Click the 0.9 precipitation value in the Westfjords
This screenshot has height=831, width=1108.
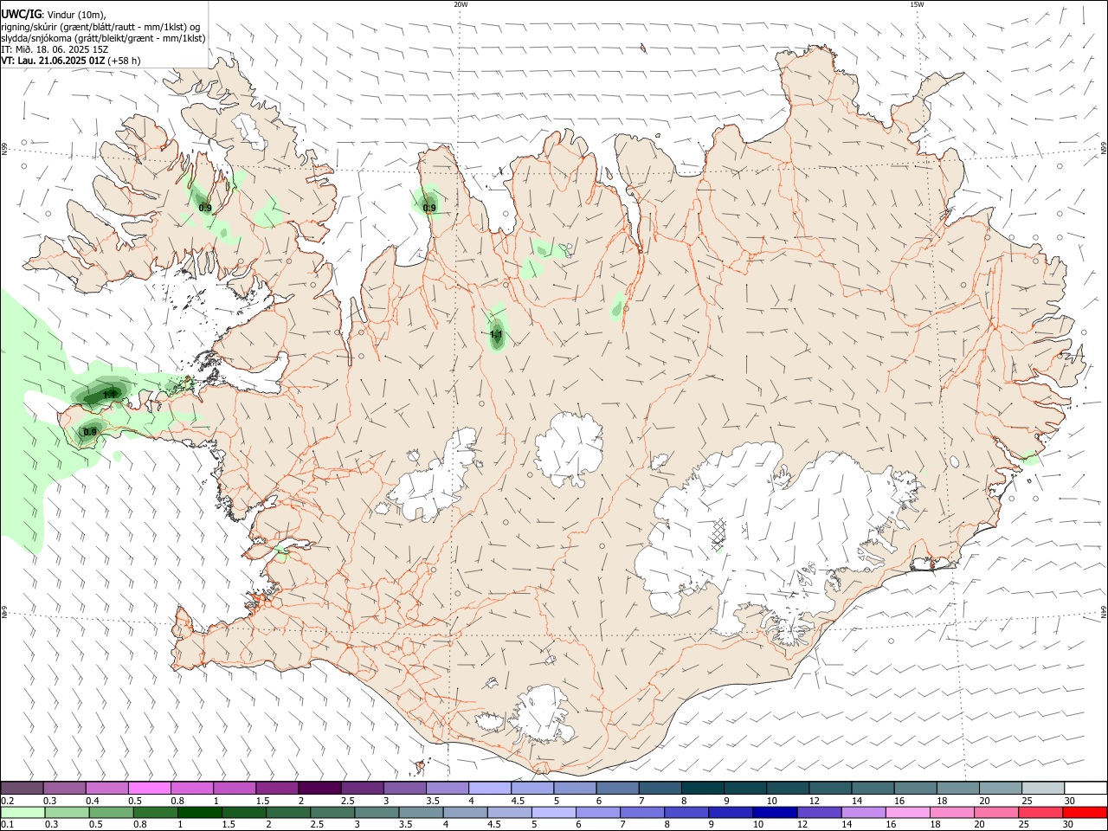click(205, 208)
